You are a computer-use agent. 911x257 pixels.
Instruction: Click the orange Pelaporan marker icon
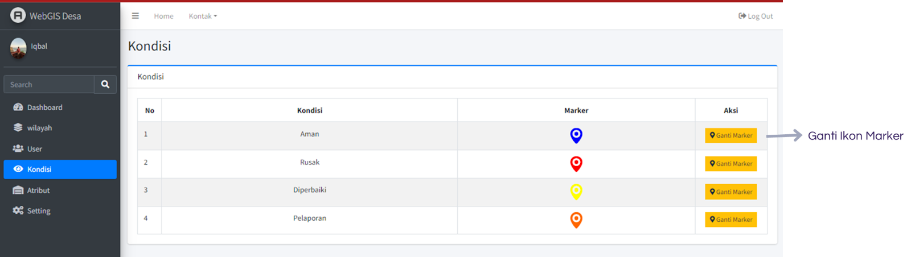tap(576, 219)
